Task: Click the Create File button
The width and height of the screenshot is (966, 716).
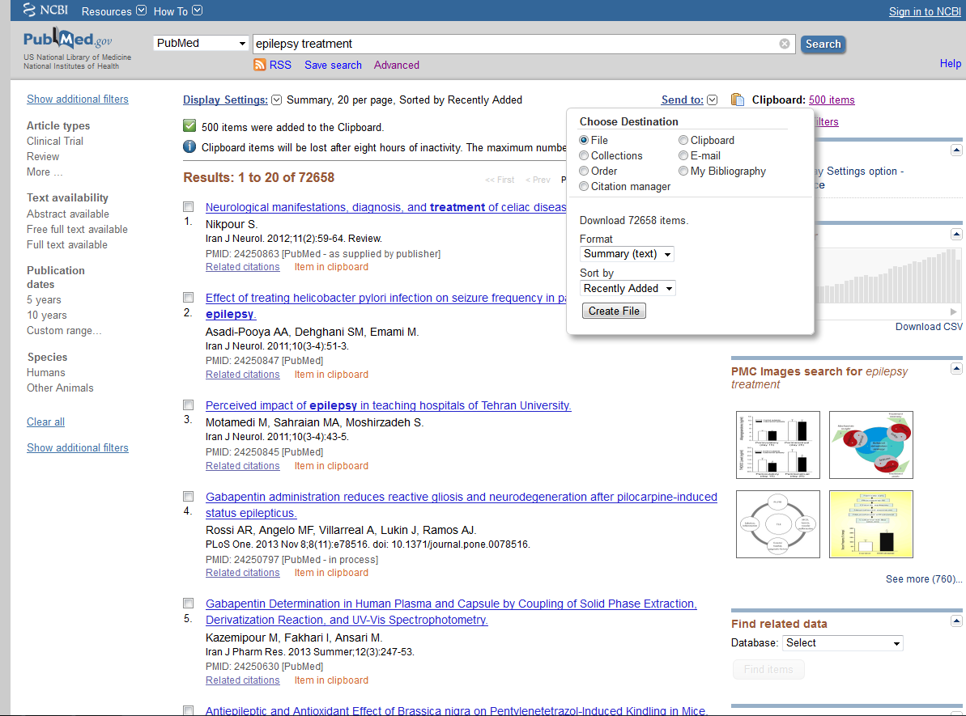Action: pos(614,311)
